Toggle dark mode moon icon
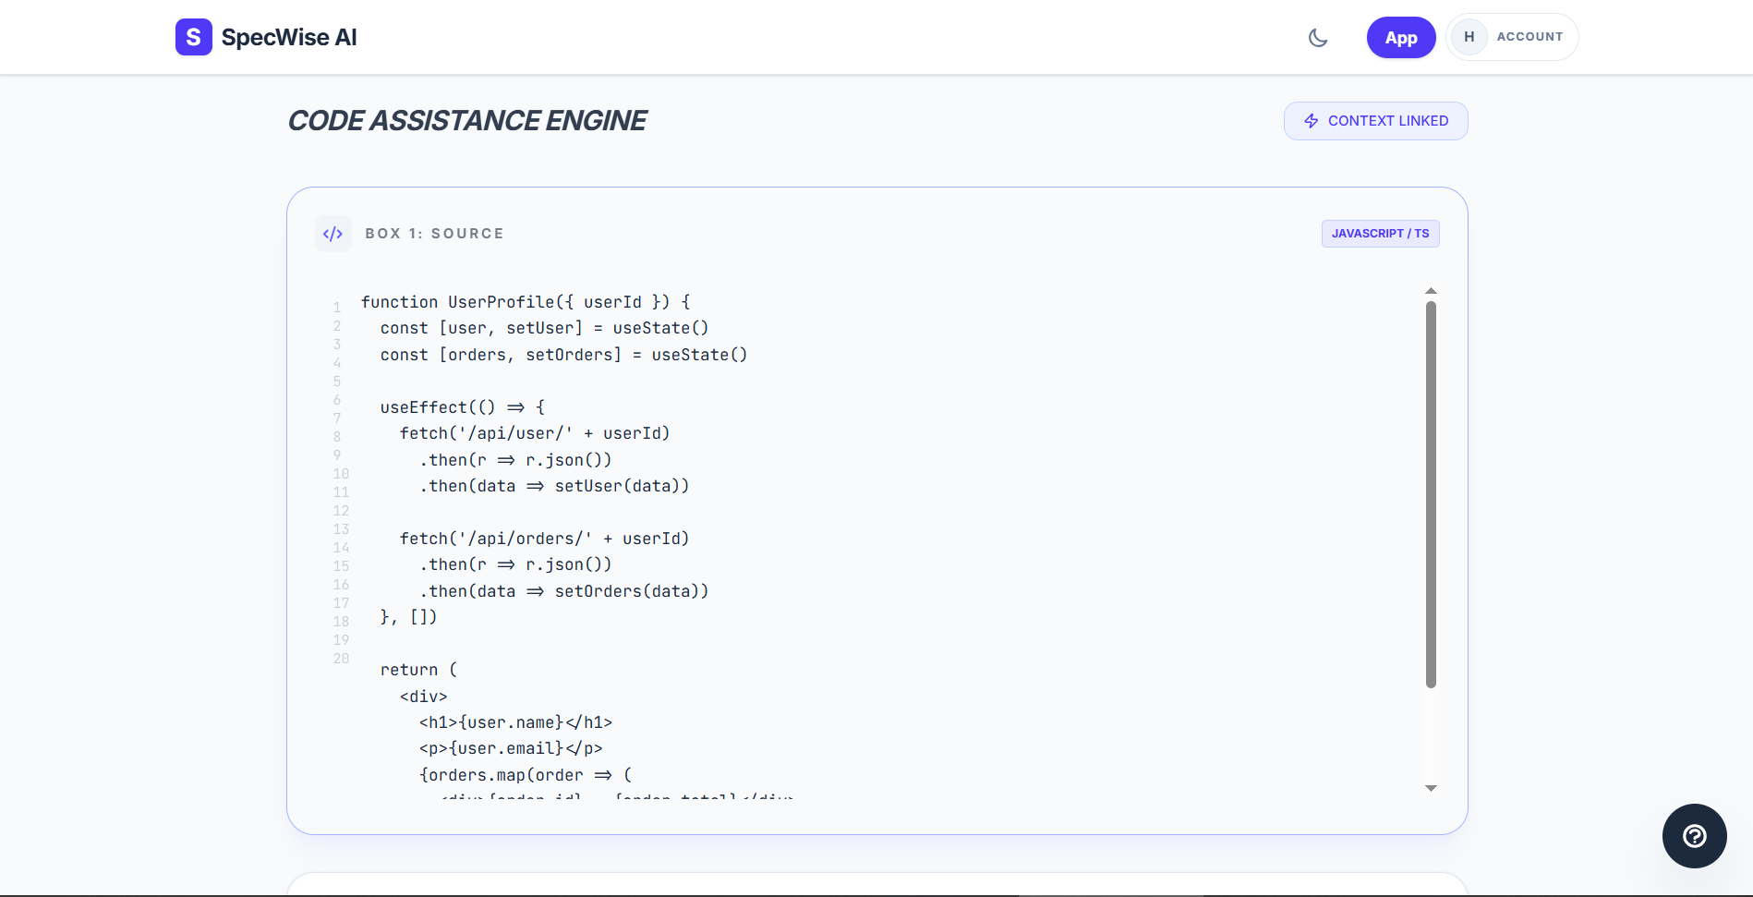 tap(1318, 38)
